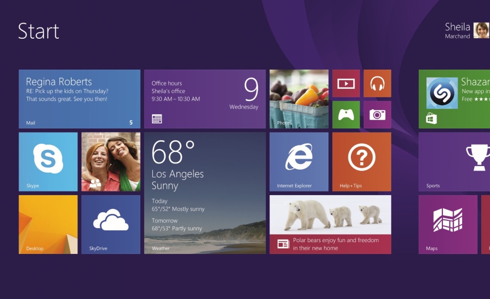
Task: Open the Sports trophy tile
Action: tap(454, 162)
